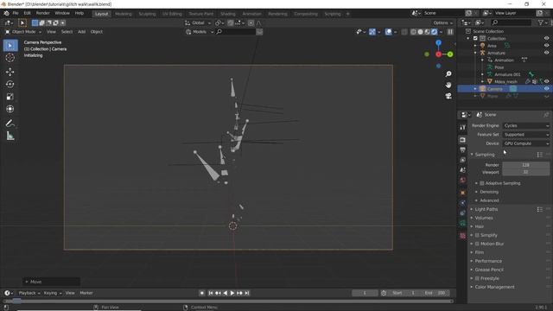
Task: Toggle the viewport overlays button
Action: pyautogui.click(x=388, y=32)
